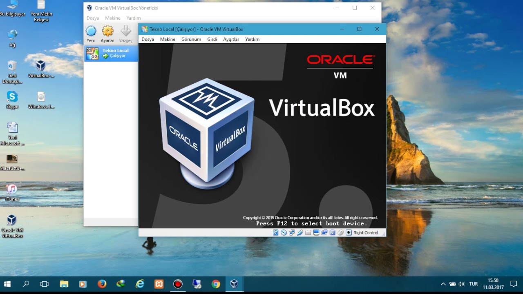Image resolution: width=523 pixels, height=294 pixels.
Task: Open Ayarlar (Settings) gear in VirtualBox Yöneticisi toolbar
Action: [x=107, y=31]
